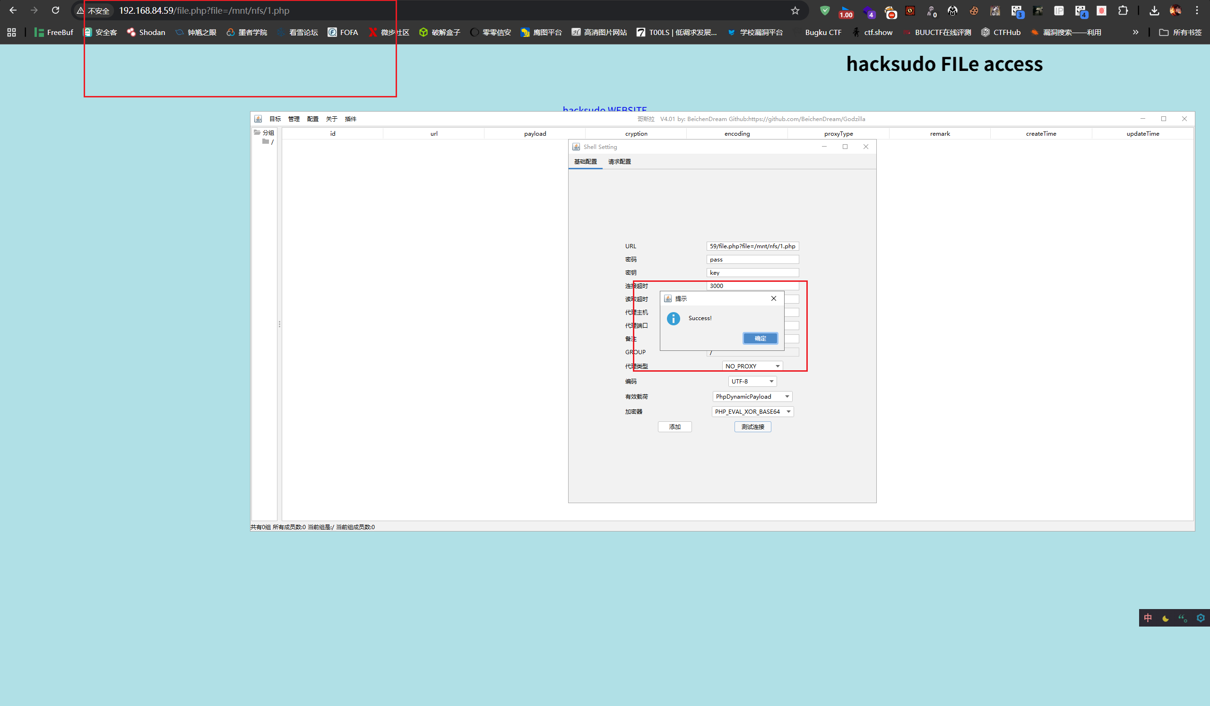Open the browser extensions puzzle icon
The width and height of the screenshot is (1210, 706).
point(1123,10)
